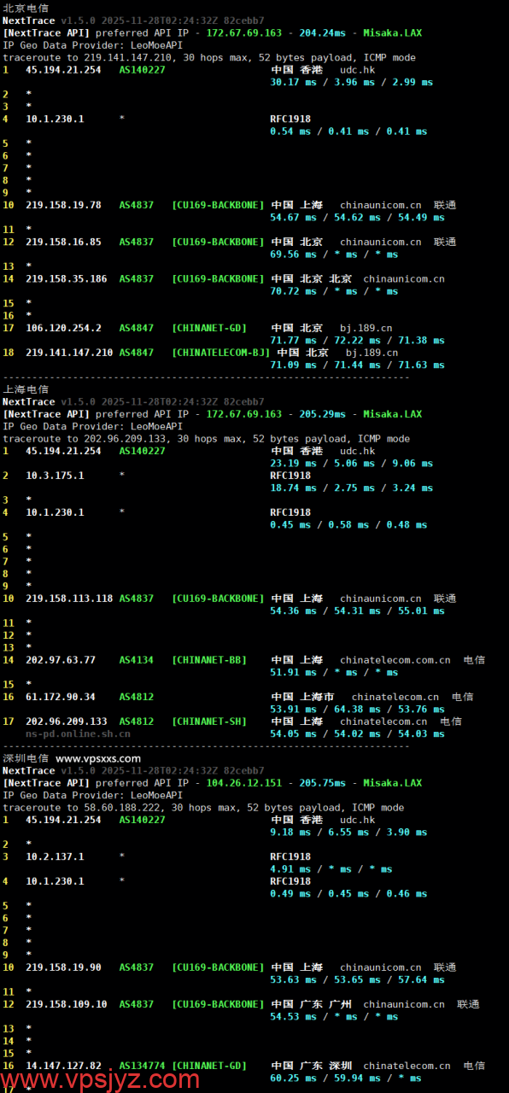Select the 69.56 ms latency line
The height and width of the screenshot is (1093, 509).
[x=334, y=254]
